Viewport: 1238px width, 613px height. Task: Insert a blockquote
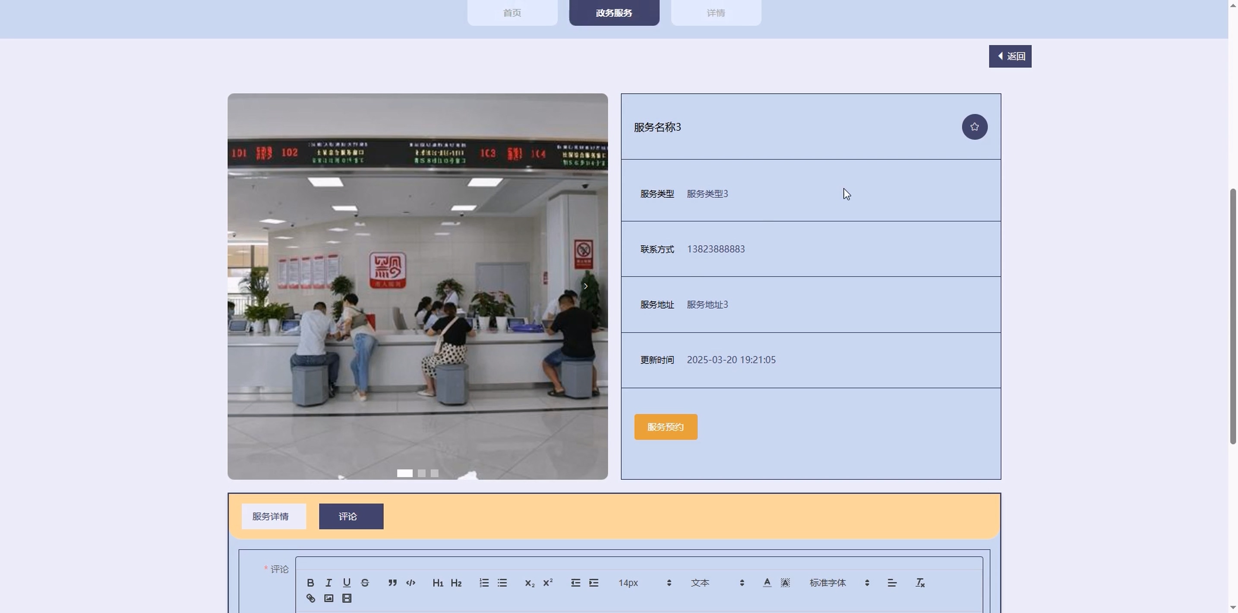point(392,583)
